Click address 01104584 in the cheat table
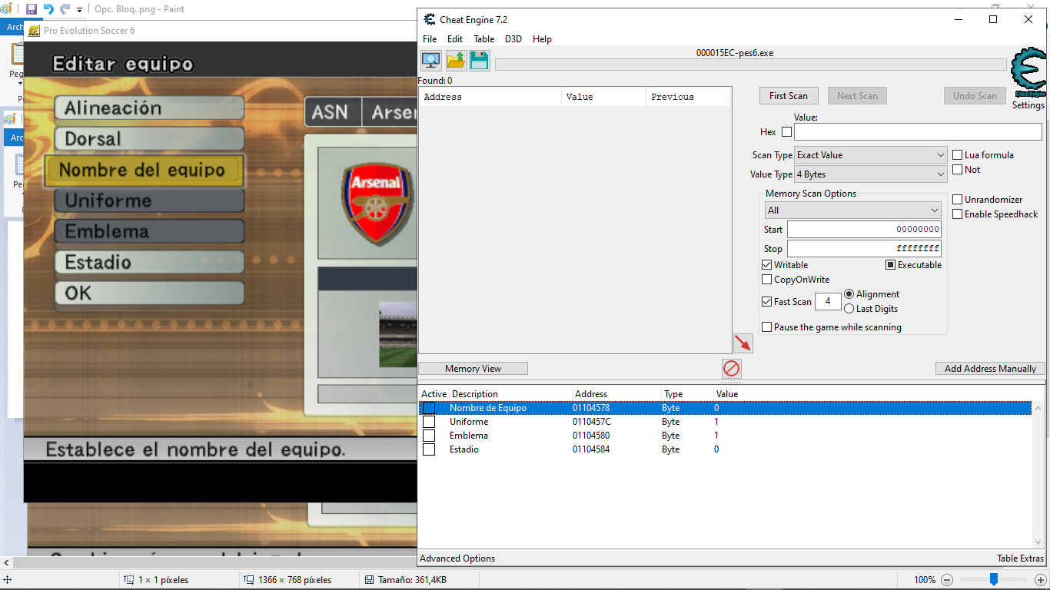1050x590 pixels. click(x=591, y=449)
